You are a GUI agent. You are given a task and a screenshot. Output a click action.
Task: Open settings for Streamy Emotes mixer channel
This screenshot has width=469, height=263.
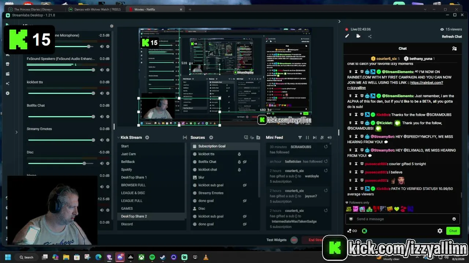pos(108,140)
